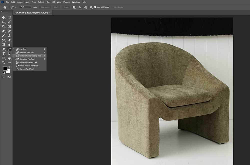Toggle Auto Add/Delete checkbox
This screenshot has height=165, width=250.
click(x=95, y=7)
